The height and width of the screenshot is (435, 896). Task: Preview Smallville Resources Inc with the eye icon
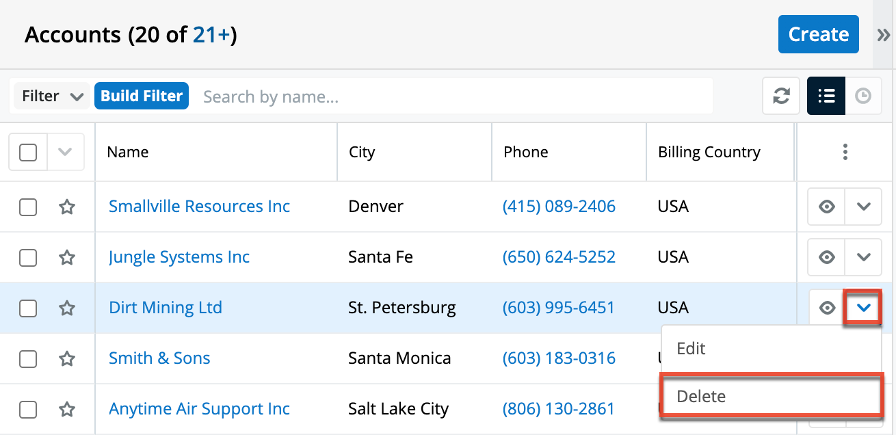click(826, 206)
